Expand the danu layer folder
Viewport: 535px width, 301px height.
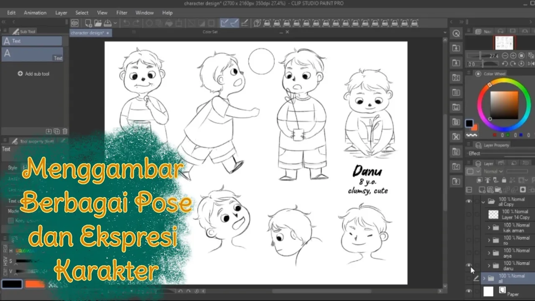pos(489,265)
